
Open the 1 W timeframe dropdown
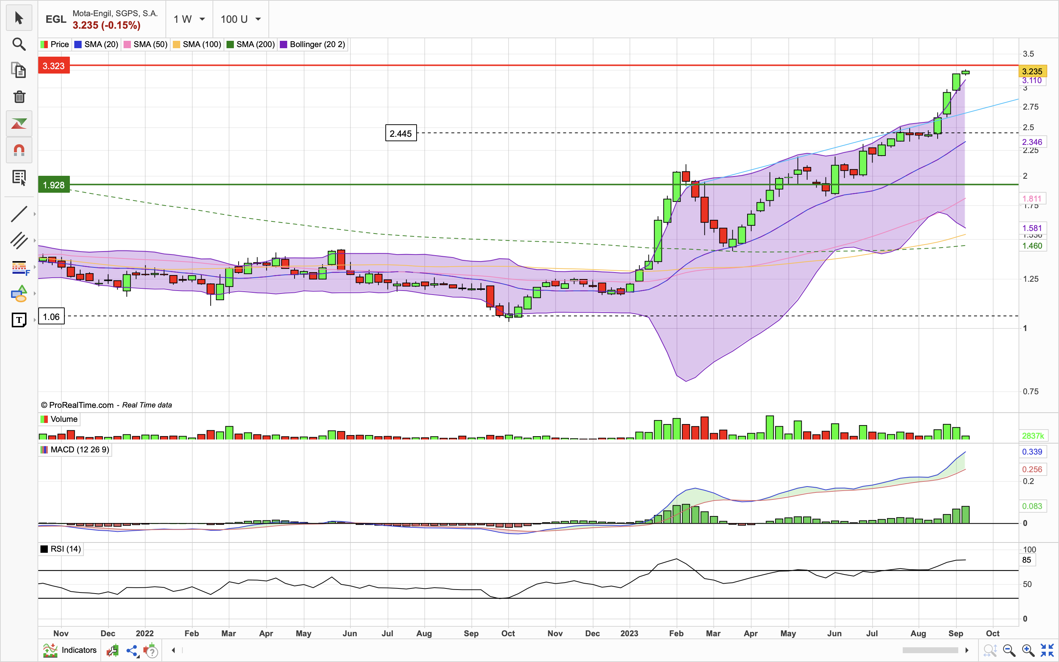(x=189, y=19)
